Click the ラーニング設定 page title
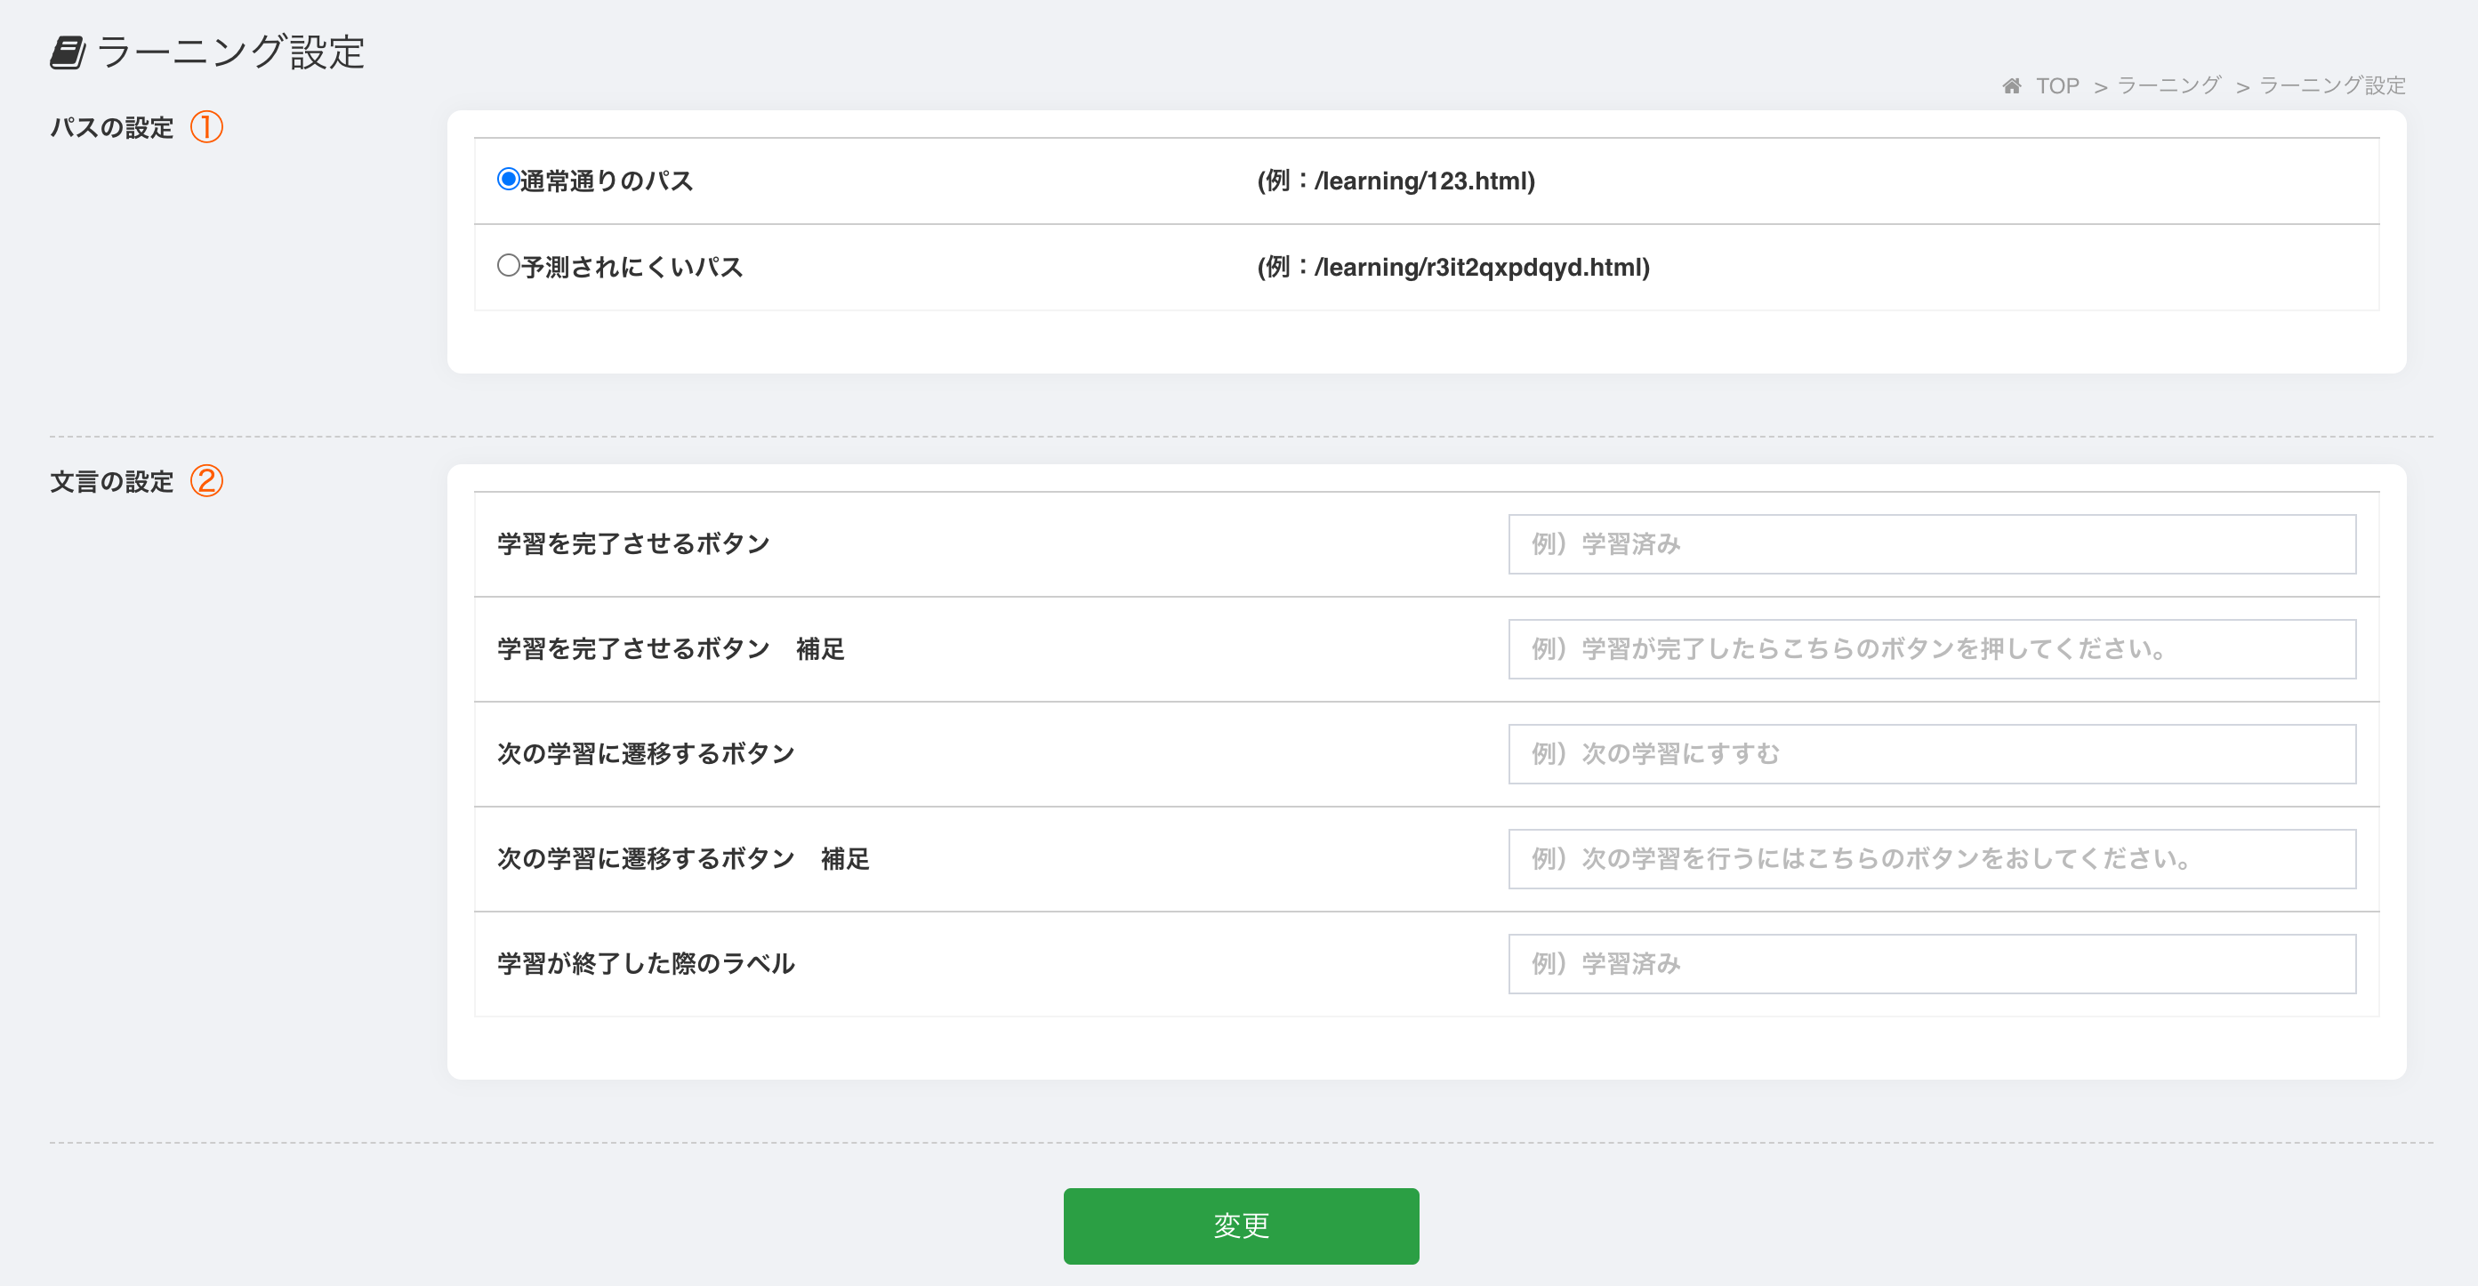 tap(231, 52)
